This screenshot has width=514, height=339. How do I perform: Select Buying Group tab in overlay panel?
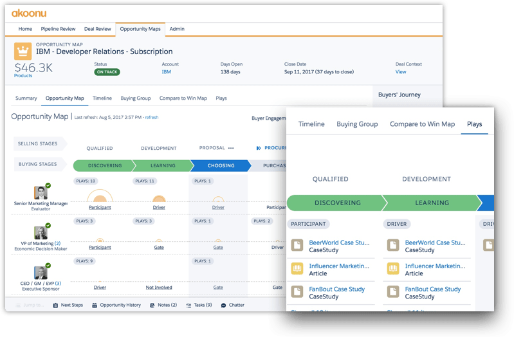pyautogui.click(x=357, y=124)
